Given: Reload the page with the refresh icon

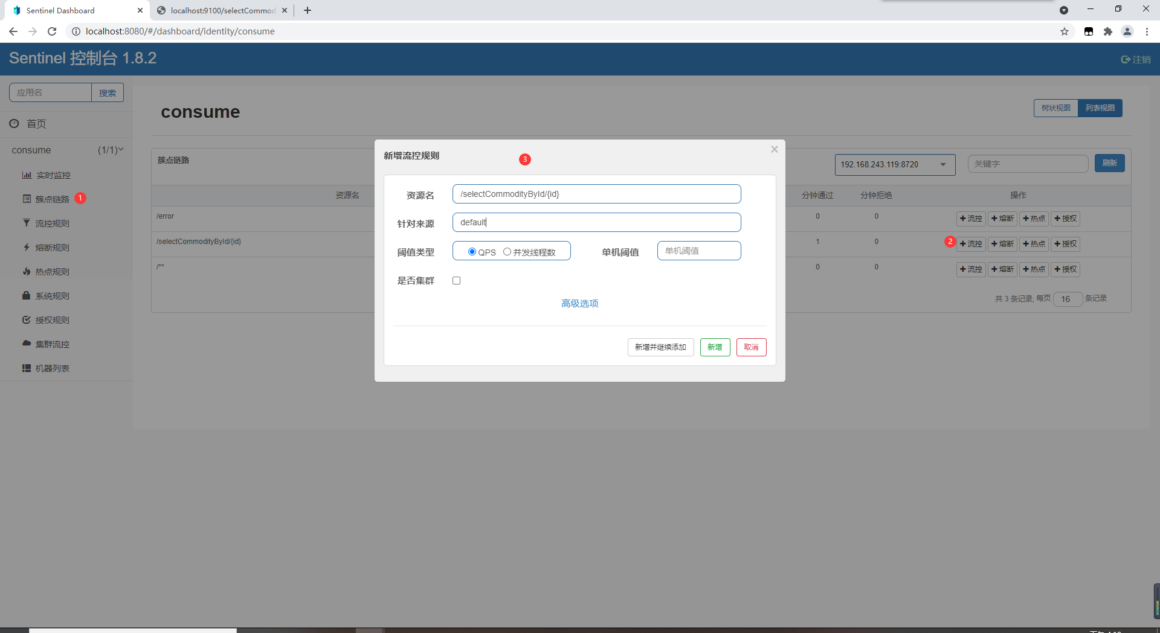Looking at the screenshot, I should [52, 31].
